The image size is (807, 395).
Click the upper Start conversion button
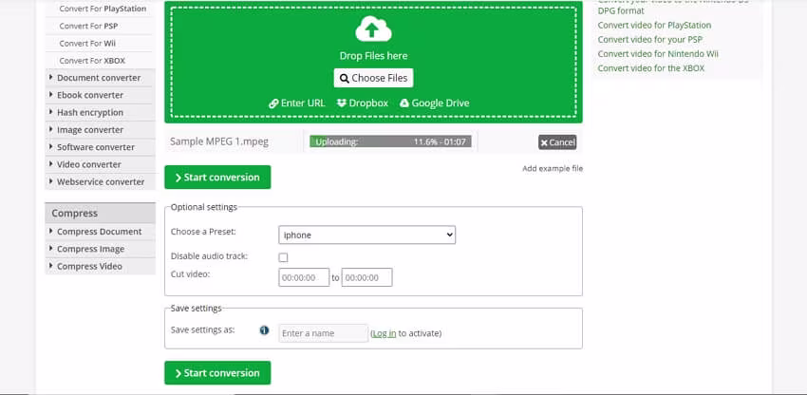(217, 178)
